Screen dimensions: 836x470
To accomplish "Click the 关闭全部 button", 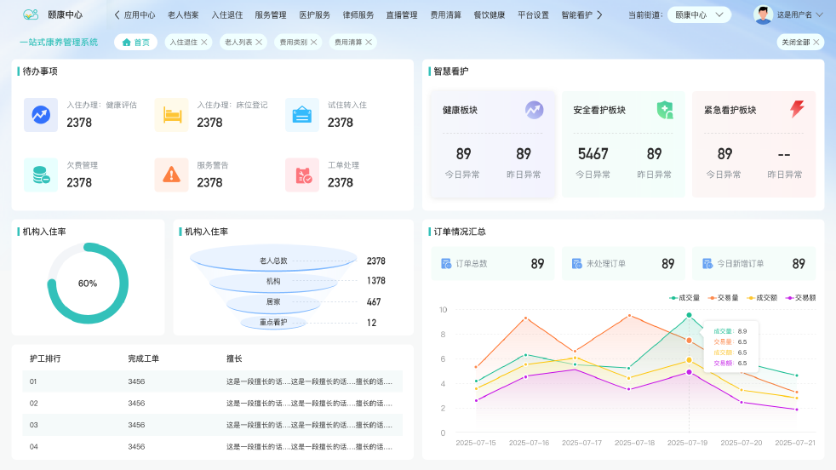I will tap(800, 42).
